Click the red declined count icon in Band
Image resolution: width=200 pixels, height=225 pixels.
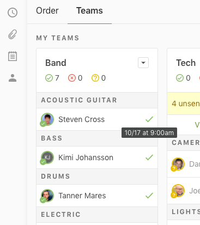[72, 78]
